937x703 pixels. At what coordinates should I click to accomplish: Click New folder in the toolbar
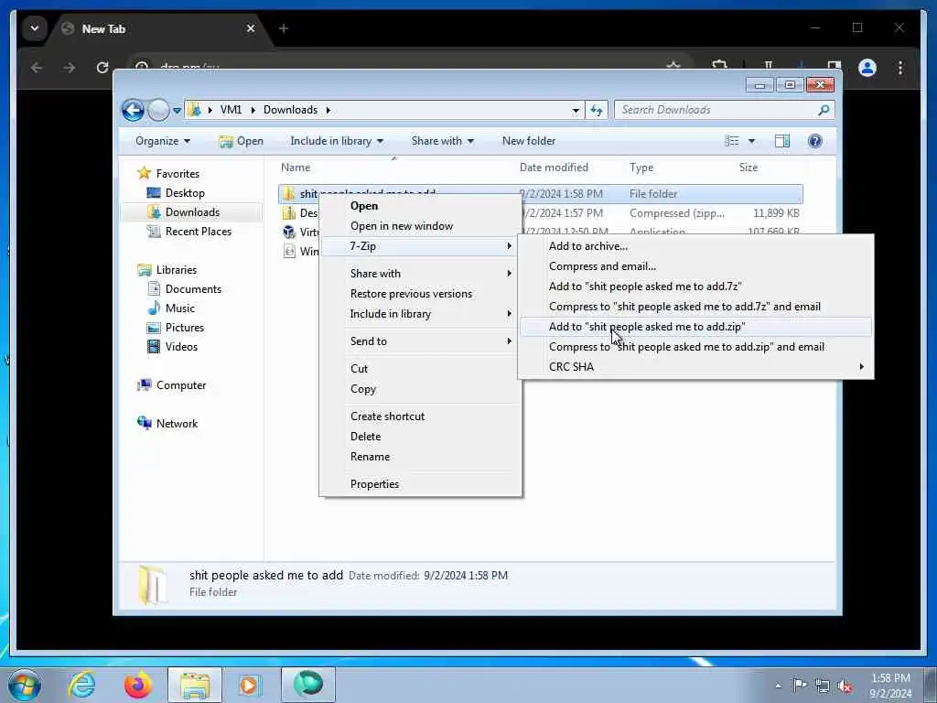point(529,141)
